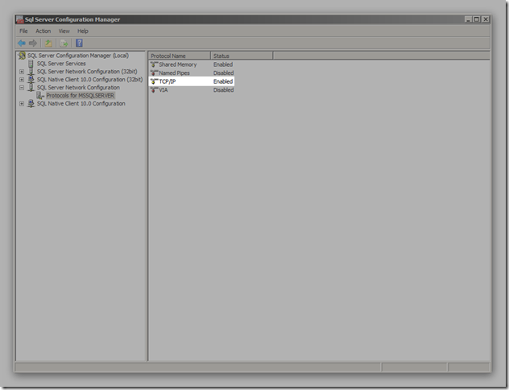The height and width of the screenshot is (390, 509).
Task: Click the Enabled status of TCP/IP
Action: [223, 81]
